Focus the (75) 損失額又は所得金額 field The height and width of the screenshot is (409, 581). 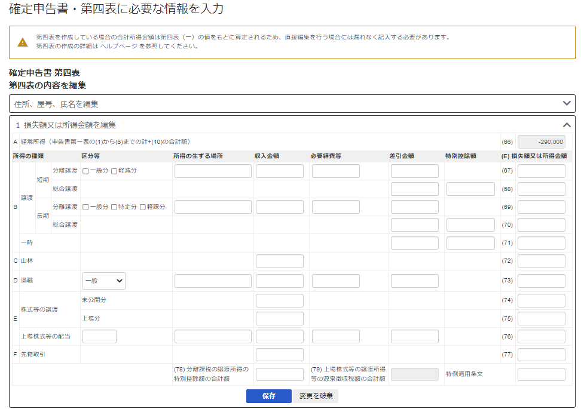[x=542, y=318]
